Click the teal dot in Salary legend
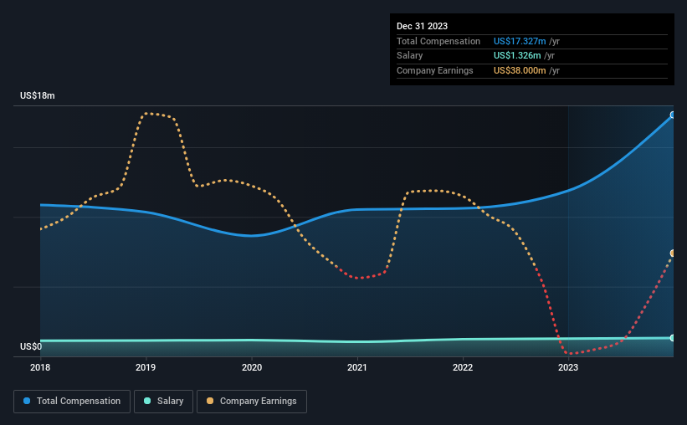 [x=147, y=401]
